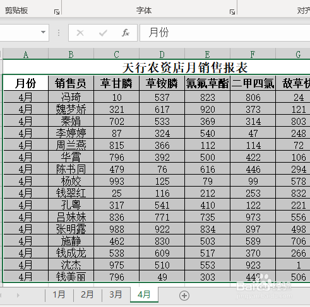Select column F header
Image resolution: width=310 pixels, height=307 pixels.
pos(253,55)
